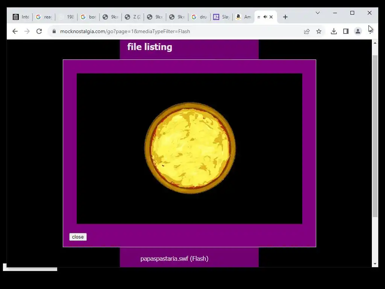Share this page from address bar
The image size is (385, 289).
tap(307, 32)
